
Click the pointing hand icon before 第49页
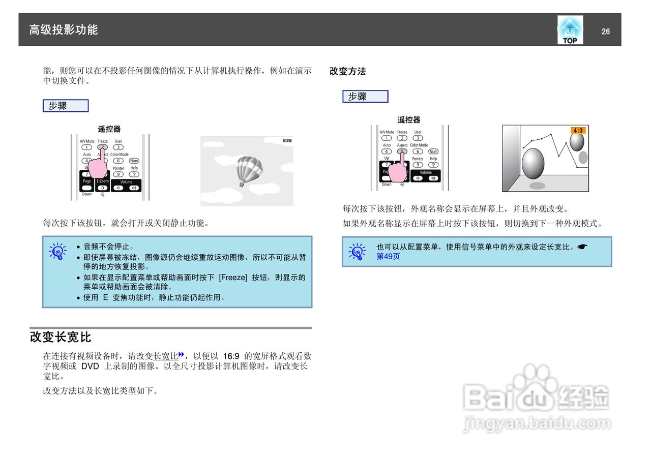(583, 247)
